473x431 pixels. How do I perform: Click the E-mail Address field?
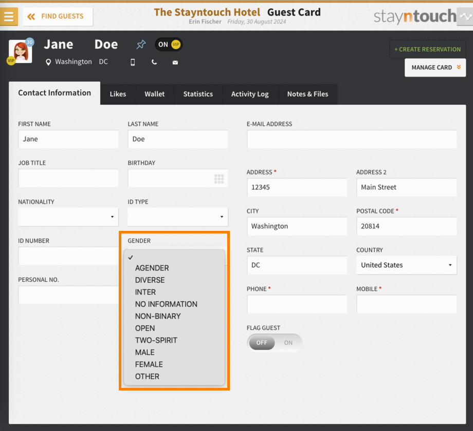click(x=352, y=139)
